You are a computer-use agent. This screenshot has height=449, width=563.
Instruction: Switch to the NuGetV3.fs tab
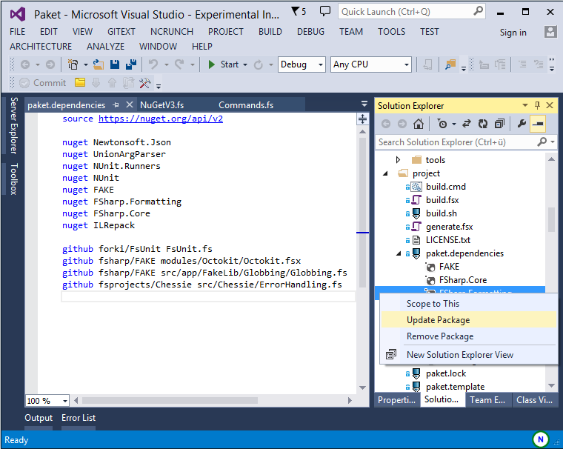coord(161,105)
